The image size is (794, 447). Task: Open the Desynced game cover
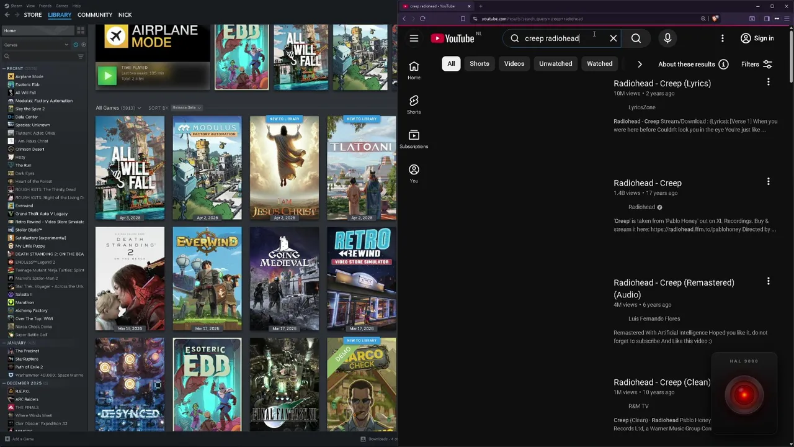[130, 384]
